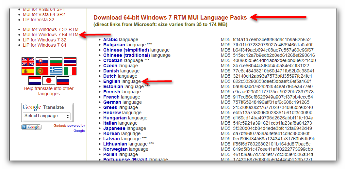Click the powered by Google link

[76, 128]
